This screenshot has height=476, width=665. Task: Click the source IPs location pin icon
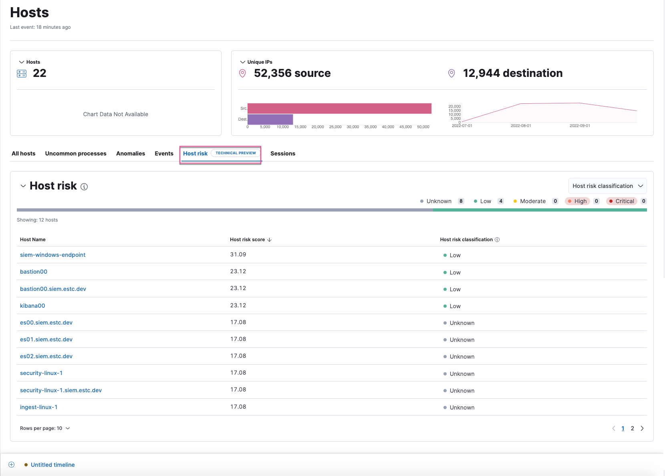242,73
